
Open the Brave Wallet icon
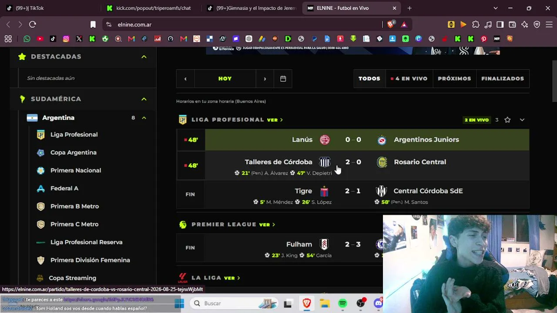click(x=512, y=24)
